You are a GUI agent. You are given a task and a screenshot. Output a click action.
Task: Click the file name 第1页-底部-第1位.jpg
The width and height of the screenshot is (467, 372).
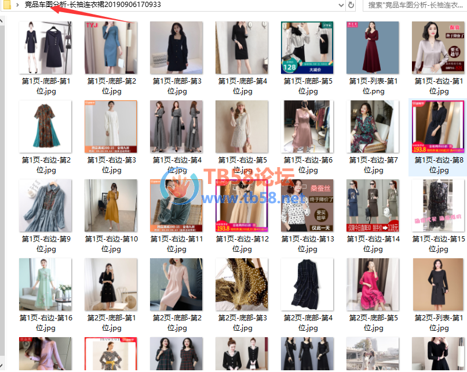46,86
